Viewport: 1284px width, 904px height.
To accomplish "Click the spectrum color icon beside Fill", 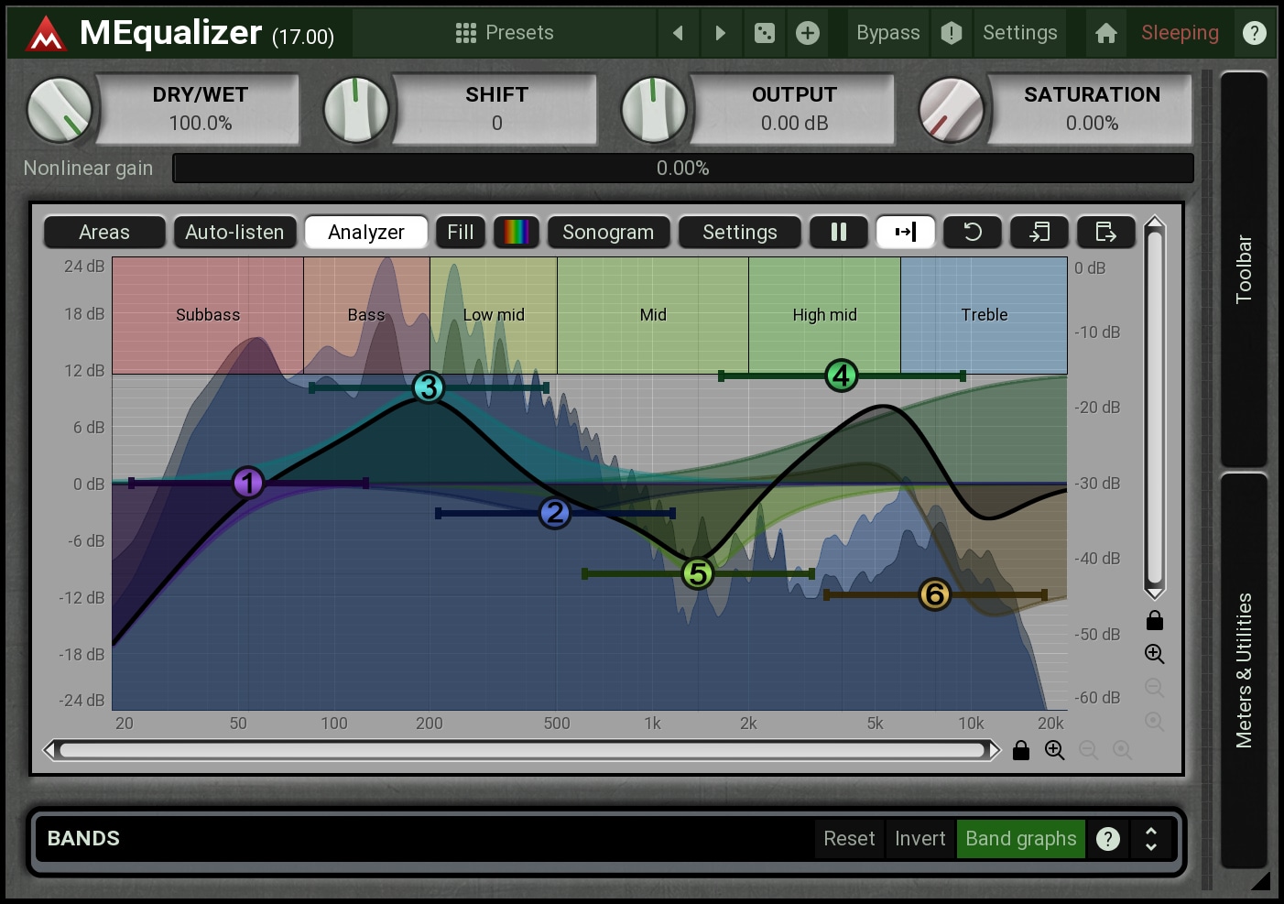I will 516,232.
